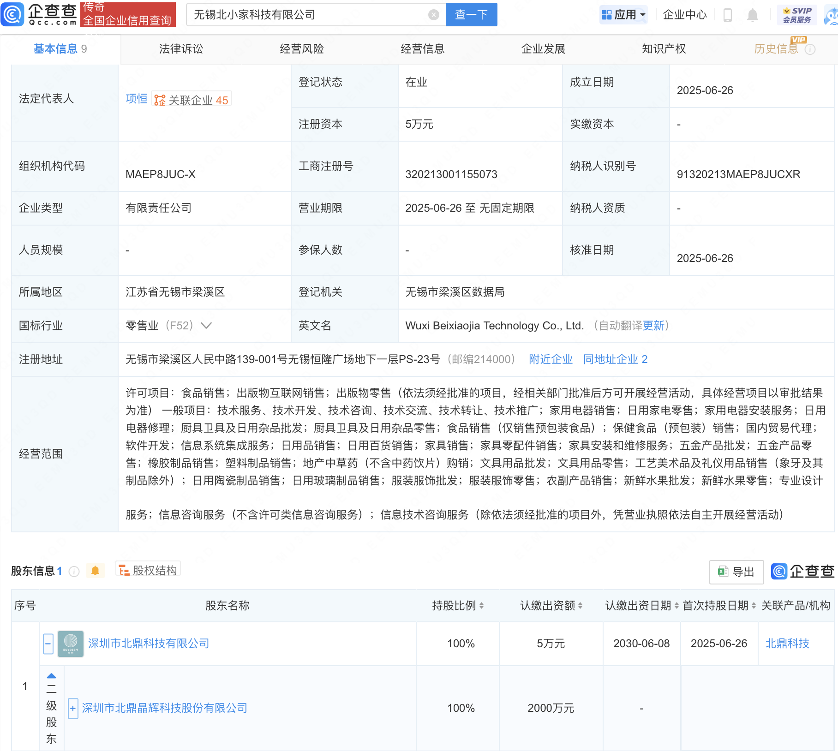Click 更新 beside the English name
Screen dimensions: 838x751
click(x=654, y=326)
